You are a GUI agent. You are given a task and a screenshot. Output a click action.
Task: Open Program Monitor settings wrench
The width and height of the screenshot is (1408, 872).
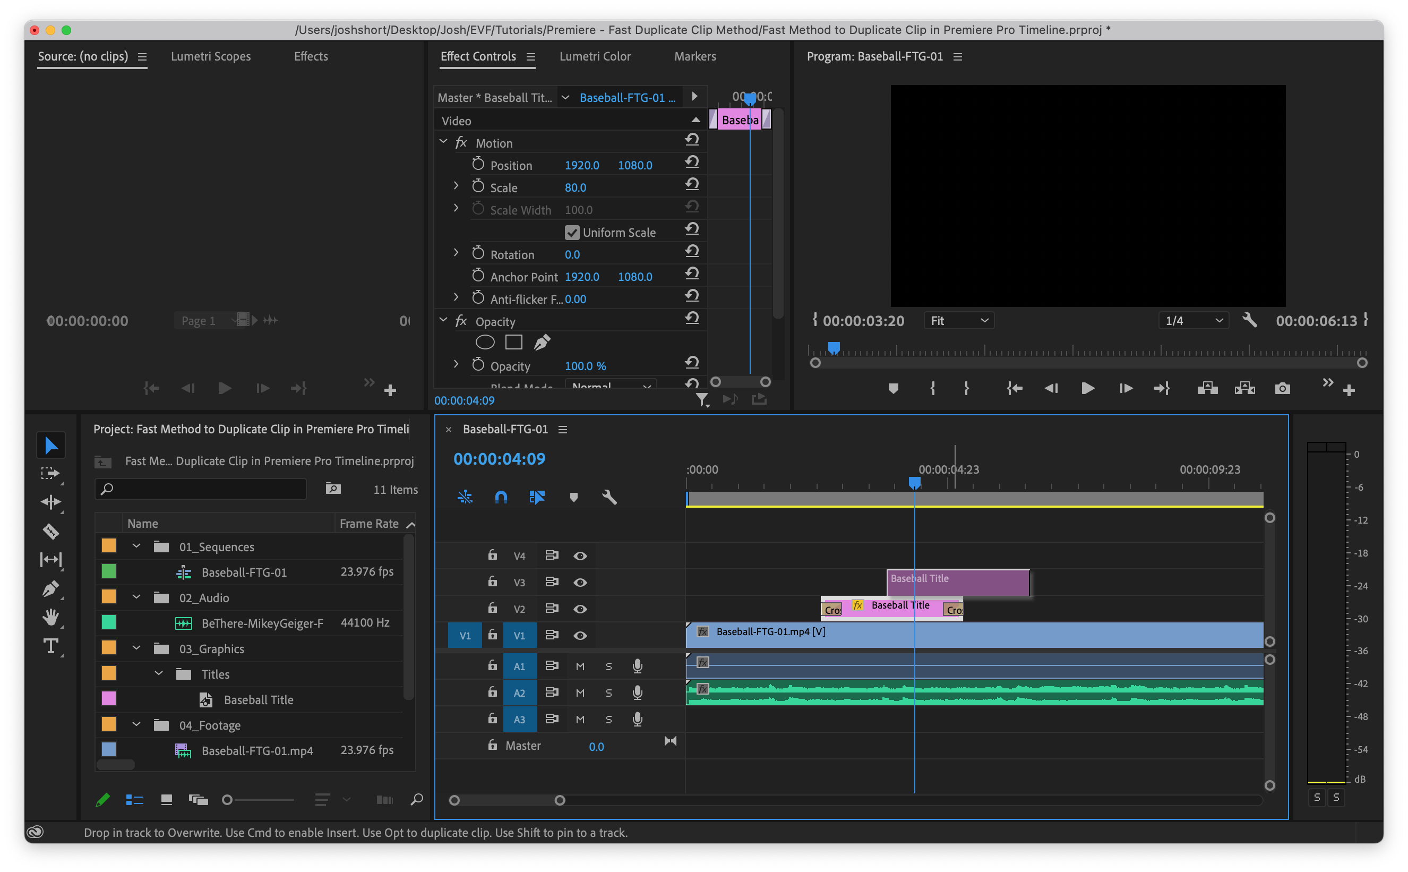[1249, 320]
